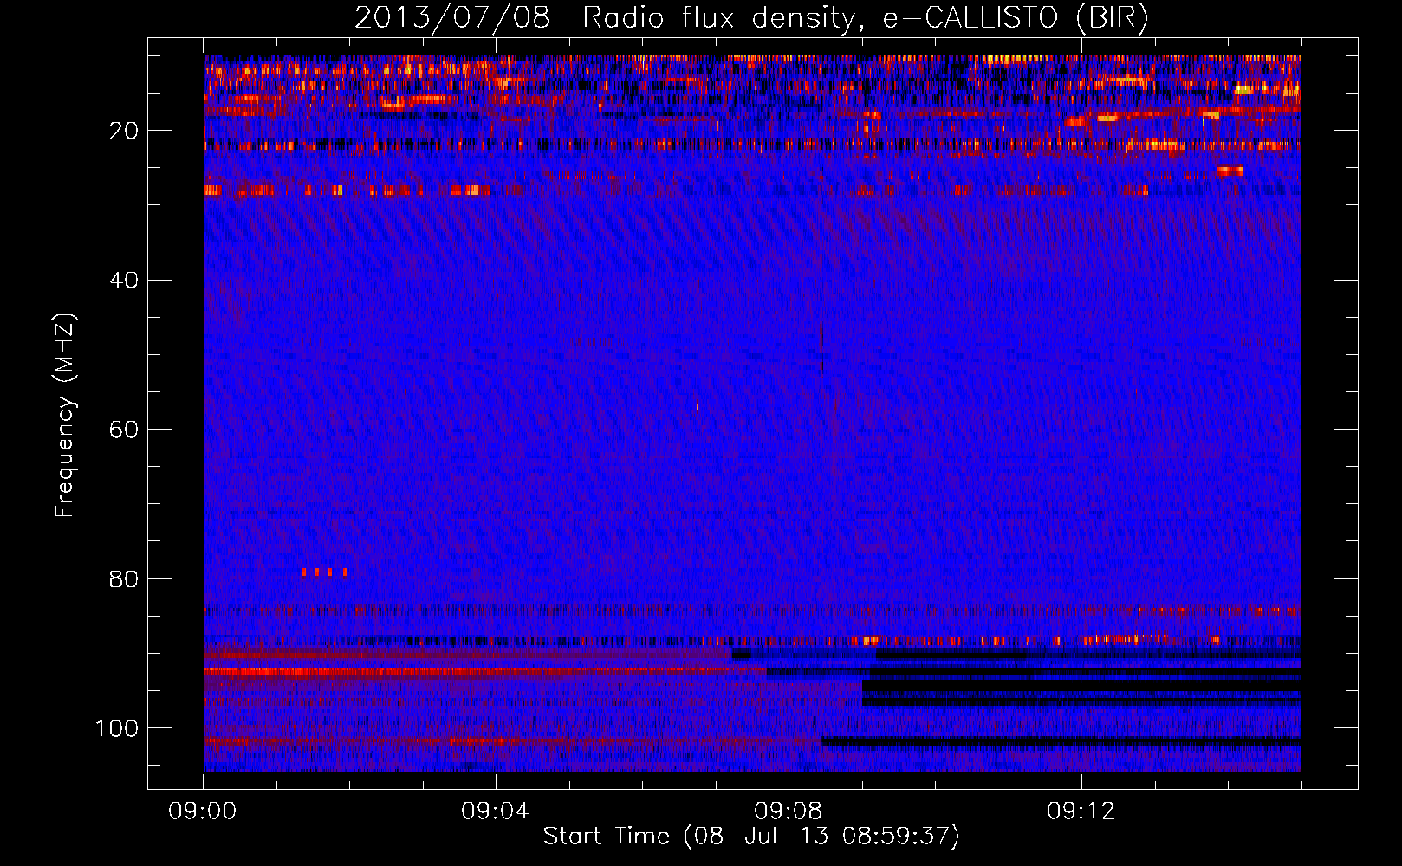Click the 40 MHz frequency tick label
This screenshot has width=1402, height=866.
(x=124, y=281)
